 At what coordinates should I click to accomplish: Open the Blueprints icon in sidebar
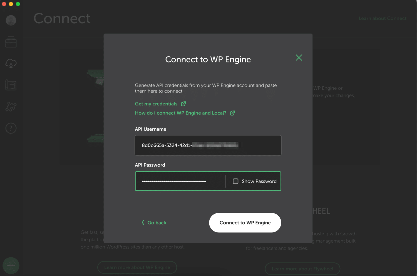11,85
